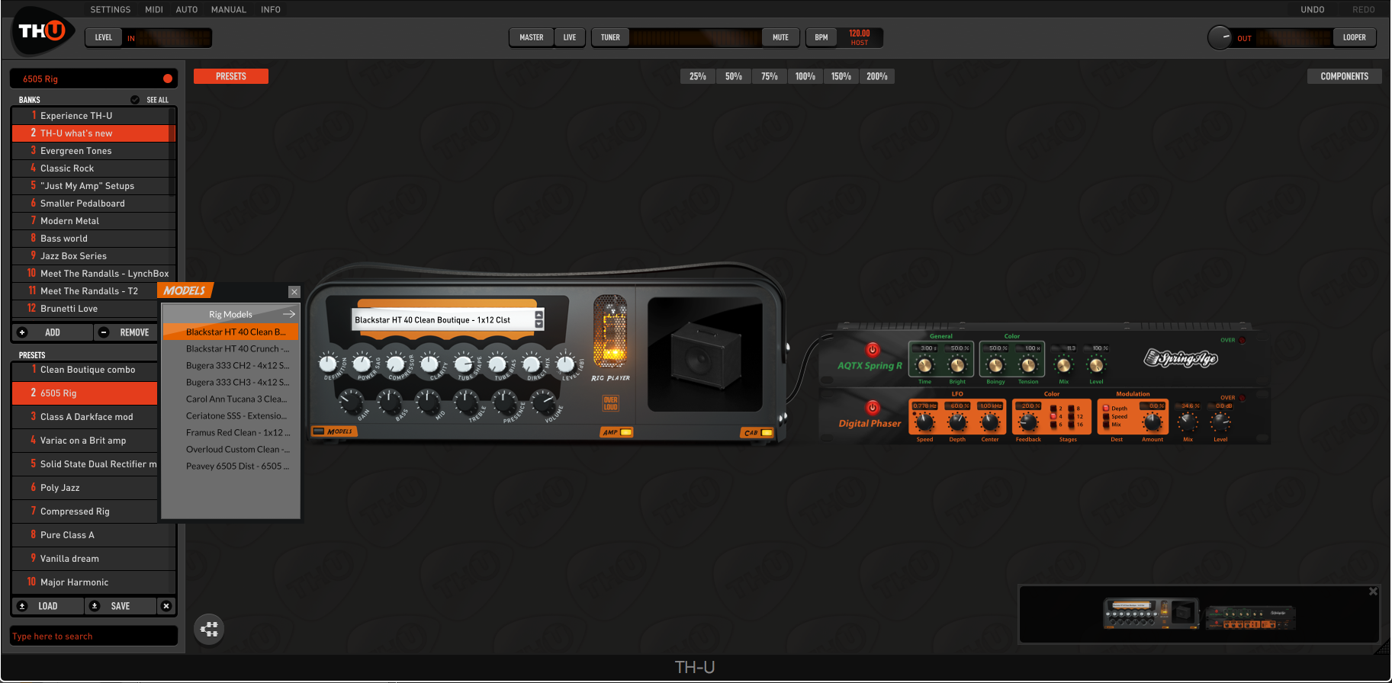Toggle the See All banks checkbox

(135, 100)
